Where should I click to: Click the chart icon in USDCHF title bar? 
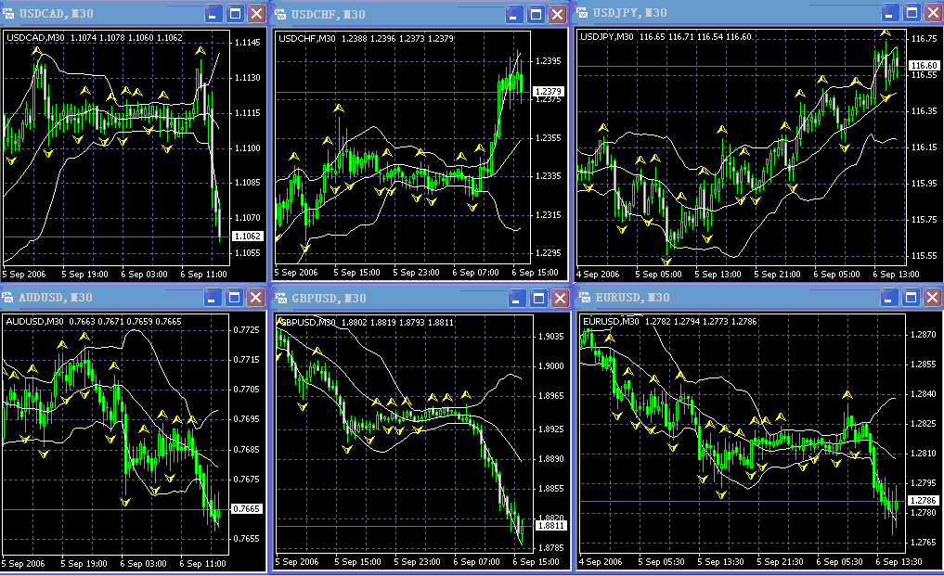pyautogui.click(x=280, y=14)
